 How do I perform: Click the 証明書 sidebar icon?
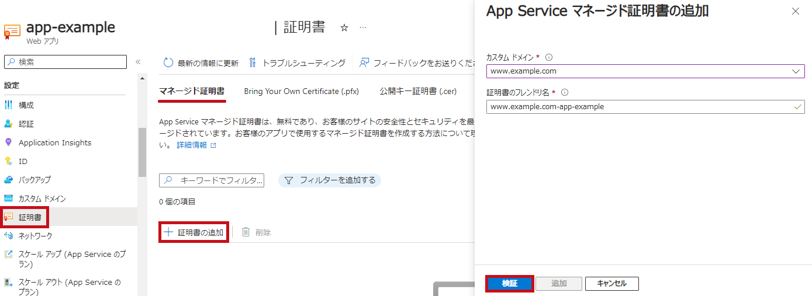coord(8,217)
